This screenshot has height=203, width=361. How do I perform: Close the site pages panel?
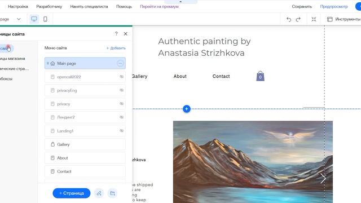click(125, 34)
